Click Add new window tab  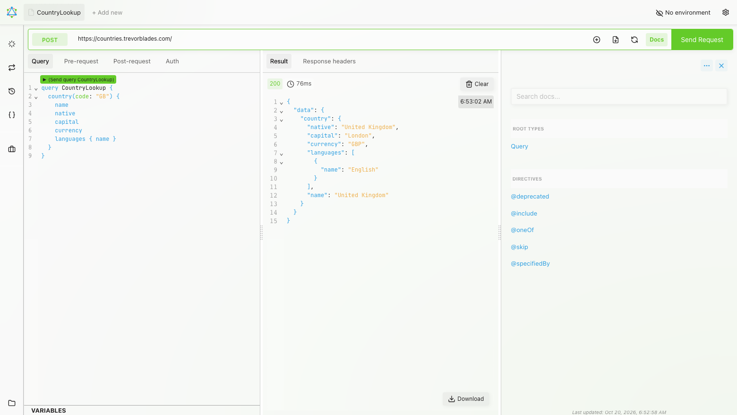click(x=107, y=13)
